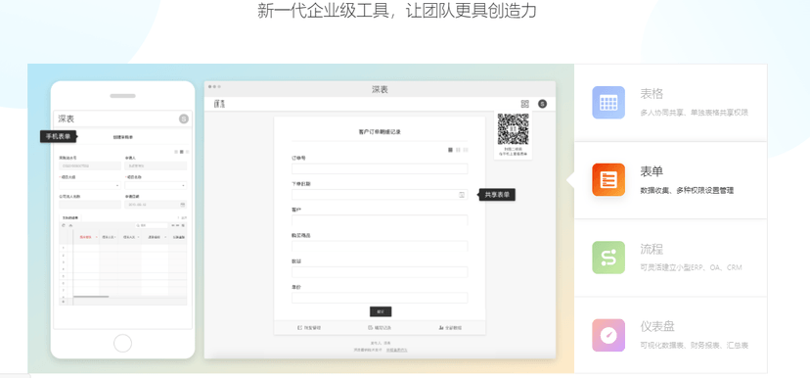This screenshot has height=378, width=810.
Task: Click the green 流程 workflow icon
Action: tap(608, 258)
